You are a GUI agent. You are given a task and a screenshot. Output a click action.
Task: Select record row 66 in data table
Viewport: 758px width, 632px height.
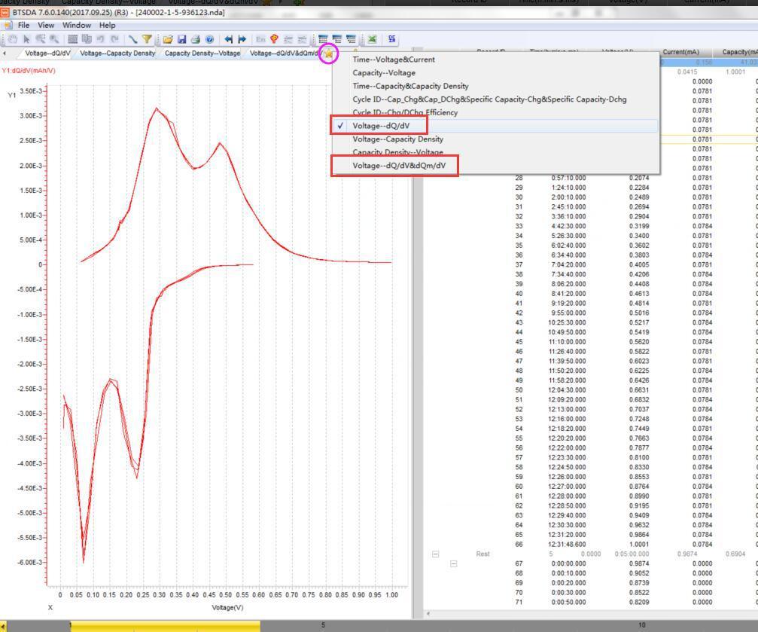click(591, 545)
